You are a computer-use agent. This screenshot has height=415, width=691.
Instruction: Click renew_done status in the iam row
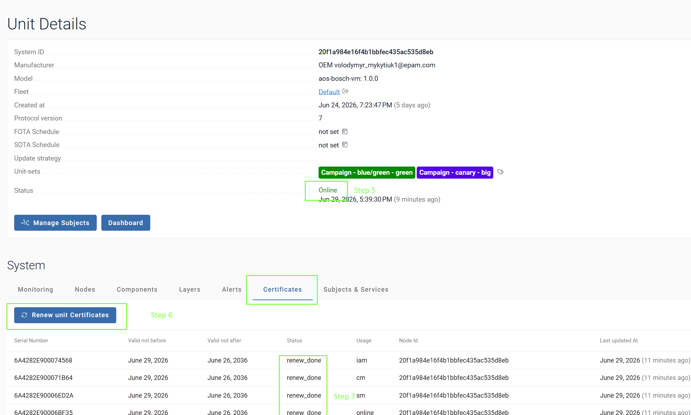tap(304, 360)
